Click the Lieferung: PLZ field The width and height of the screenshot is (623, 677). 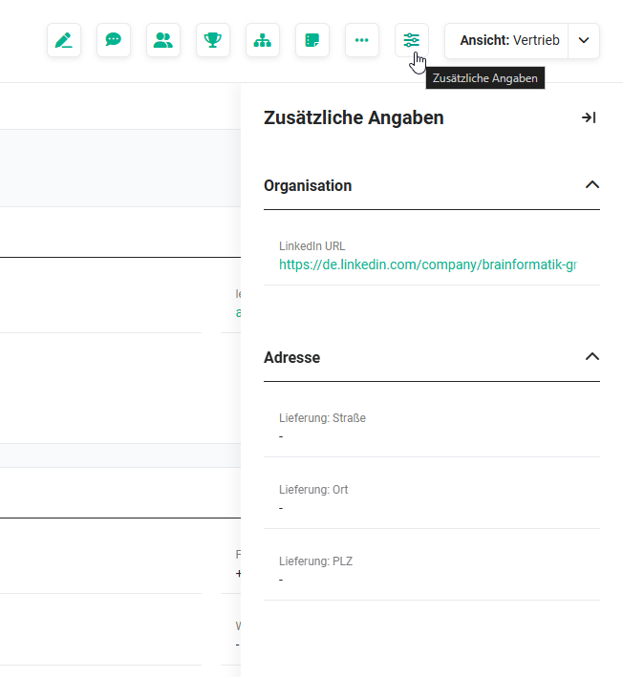coord(432,569)
